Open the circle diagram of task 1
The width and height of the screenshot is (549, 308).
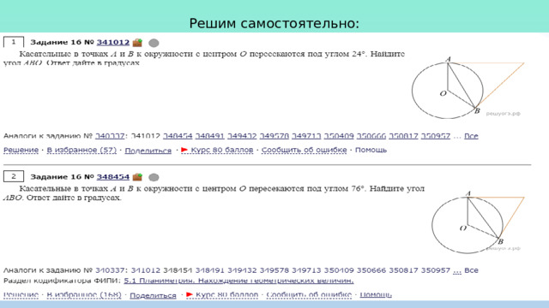[x=468, y=87]
